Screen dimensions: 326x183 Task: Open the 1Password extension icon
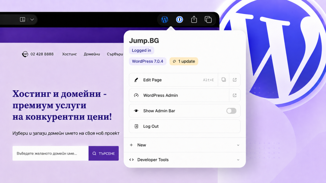180,19
